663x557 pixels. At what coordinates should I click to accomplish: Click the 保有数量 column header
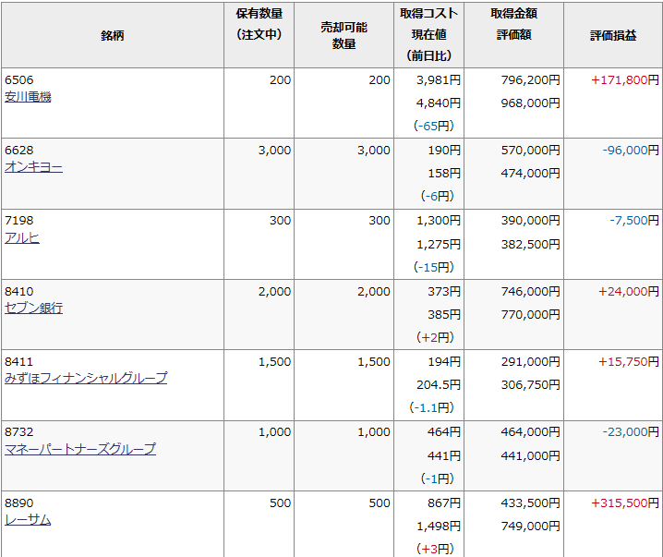coord(259,24)
